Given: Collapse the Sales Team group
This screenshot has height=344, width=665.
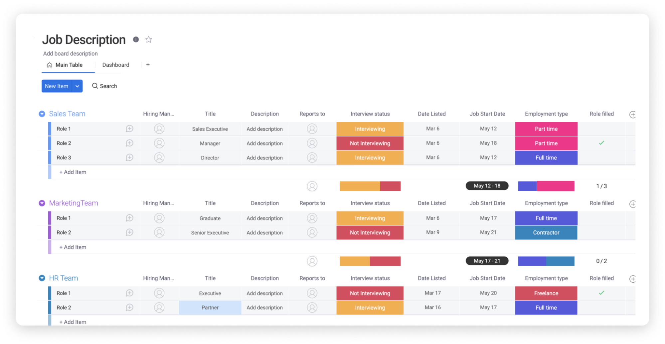Looking at the screenshot, I should coord(42,114).
